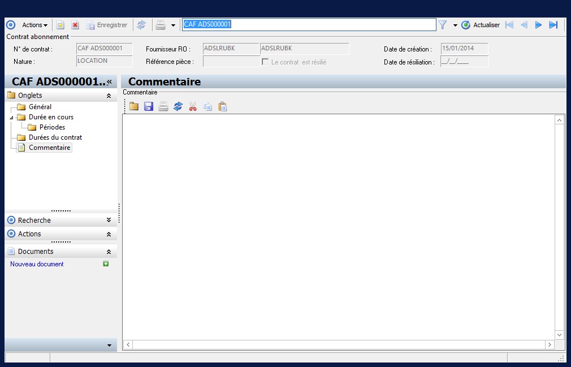Click the Nouveau document link
The width and height of the screenshot is (571, 367).
coord(37,264)
